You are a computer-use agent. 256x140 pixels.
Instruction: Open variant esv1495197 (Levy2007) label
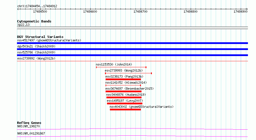click(x=125, y=101)
